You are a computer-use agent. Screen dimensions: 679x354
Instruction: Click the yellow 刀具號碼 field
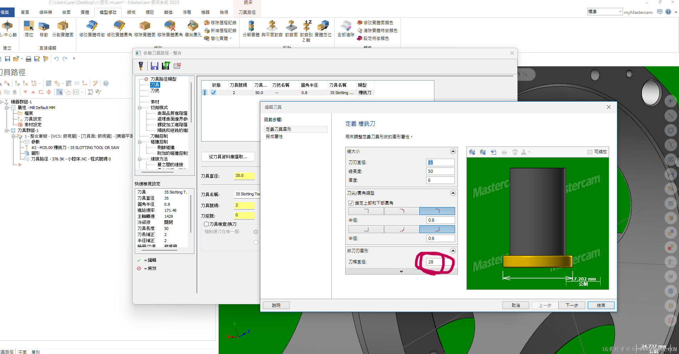coord(244,205)
